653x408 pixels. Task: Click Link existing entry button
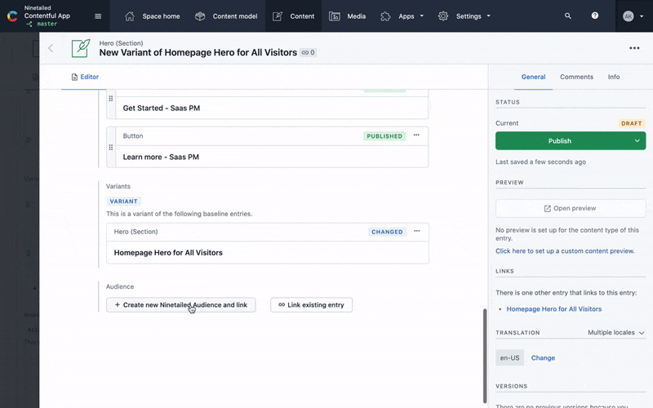[x=311, y=304]
